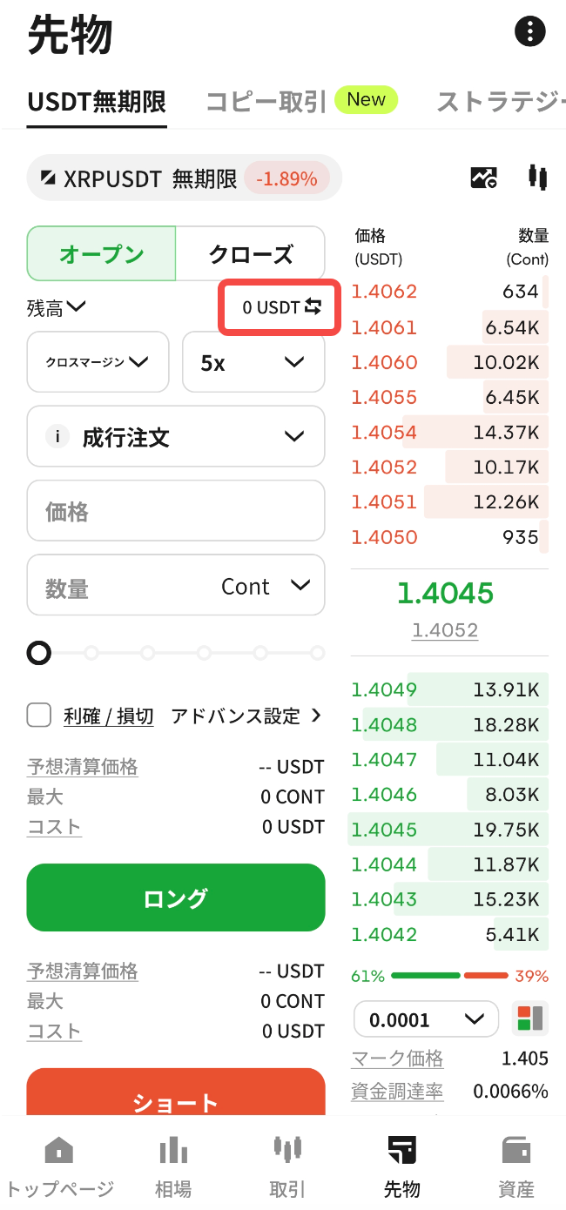Click ask quantity 14.37K
The height and width of the screenshot is (1210, 566).
[x=506, y=432]
